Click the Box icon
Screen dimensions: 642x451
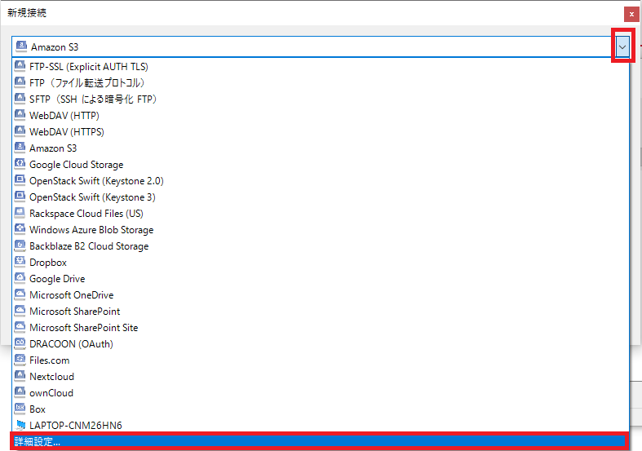pos(20,409)
